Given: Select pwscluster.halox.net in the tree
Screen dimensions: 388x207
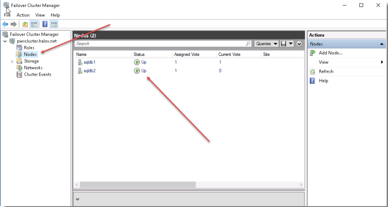Looking at the screenshot, I should click(x=37, y=41).
